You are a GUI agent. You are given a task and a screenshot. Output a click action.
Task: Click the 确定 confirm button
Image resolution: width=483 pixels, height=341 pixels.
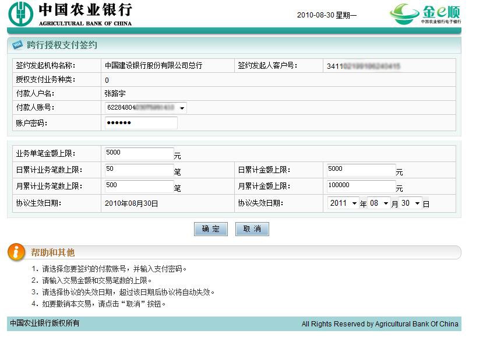(211, 229)
